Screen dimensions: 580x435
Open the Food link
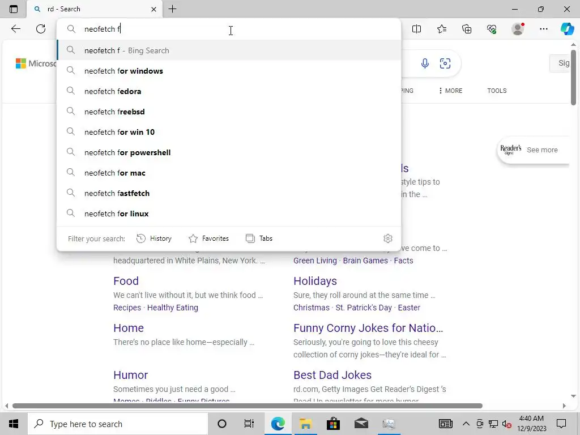click(x=126, y=281)
